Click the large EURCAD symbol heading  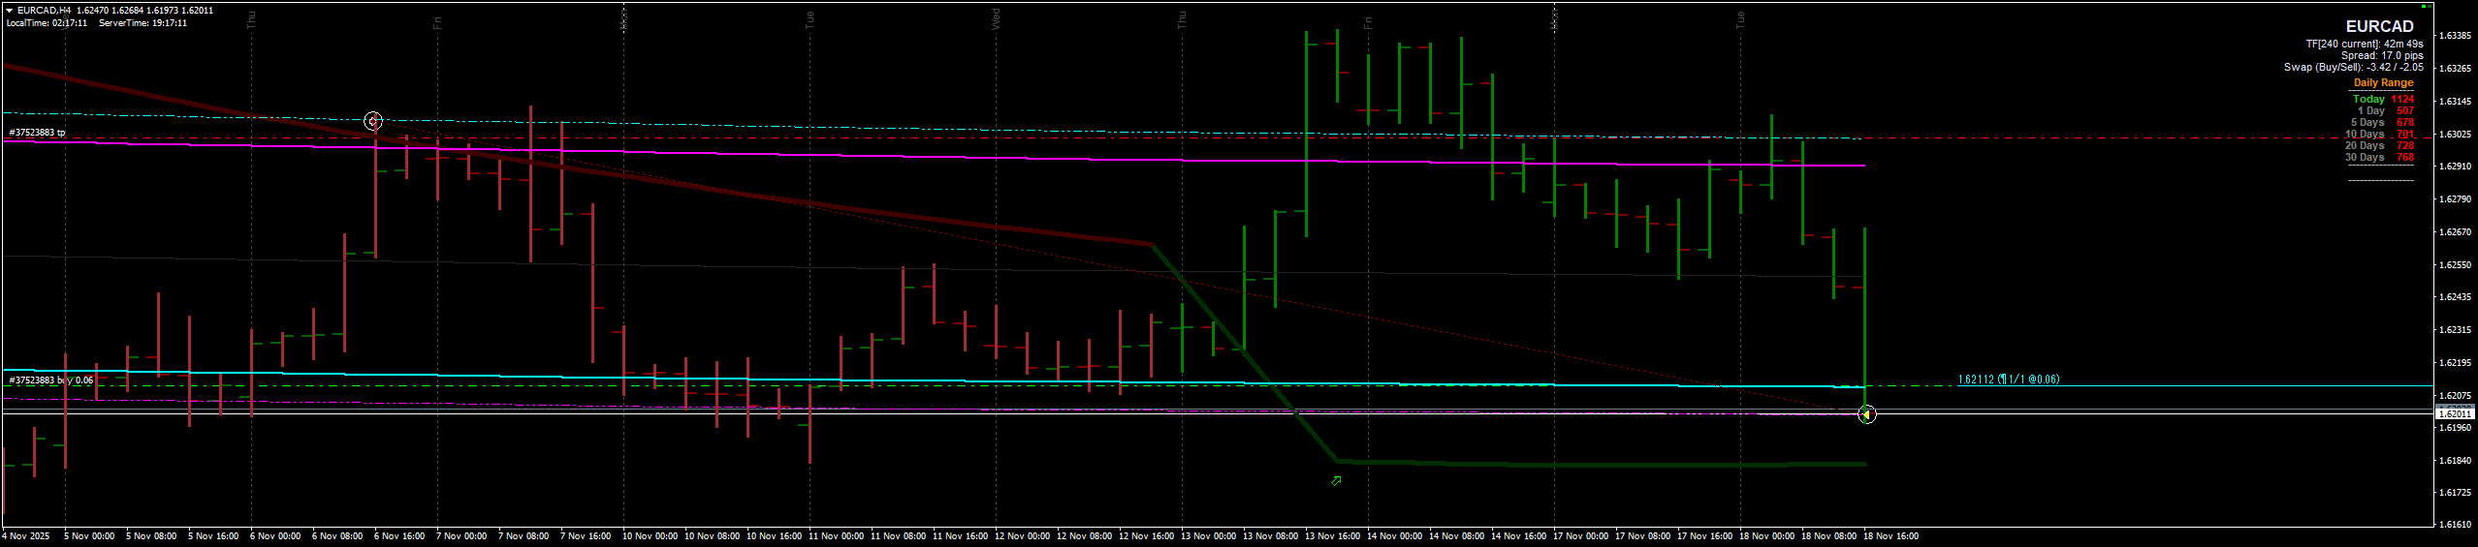click(x=2379, y=26)
